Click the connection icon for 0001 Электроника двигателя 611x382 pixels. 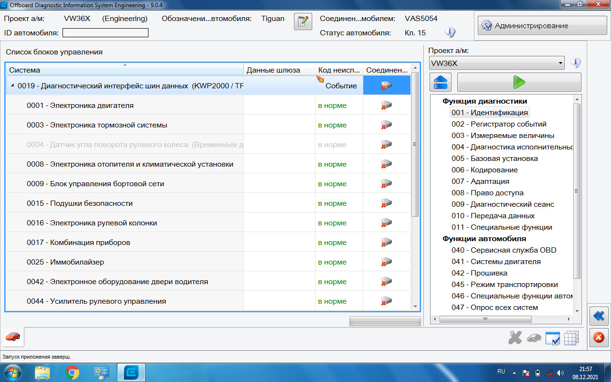(x=386, y=105)
